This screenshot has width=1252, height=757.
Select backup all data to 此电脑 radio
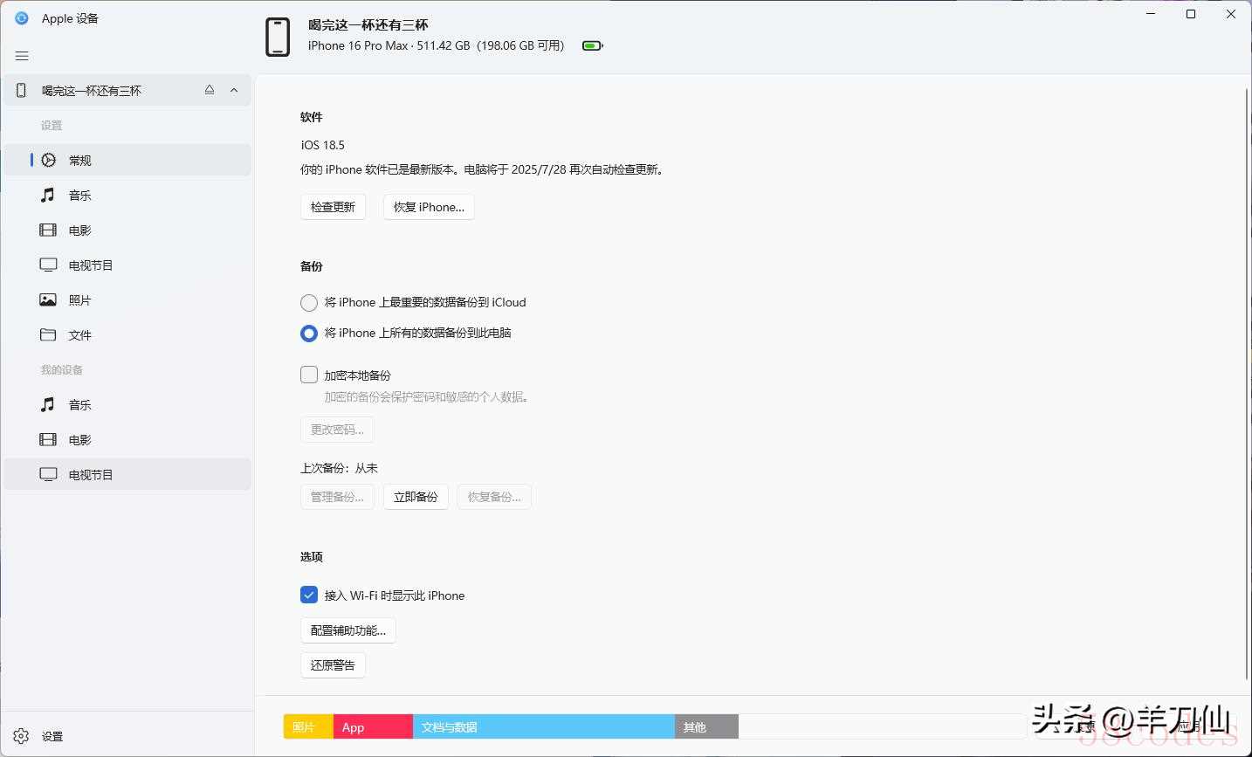pos(308,334)
